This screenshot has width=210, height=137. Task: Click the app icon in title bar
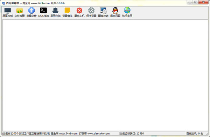coord(3,3)
